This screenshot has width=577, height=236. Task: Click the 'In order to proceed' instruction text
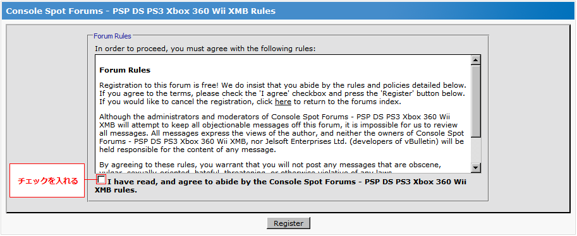coord(205,49)
